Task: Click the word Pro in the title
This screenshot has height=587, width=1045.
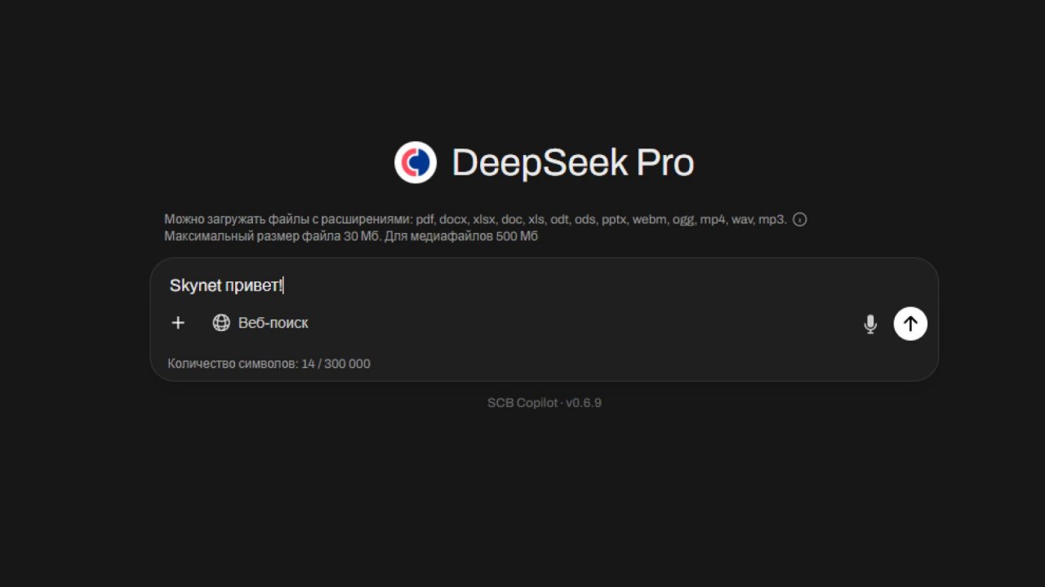Action: (x=665, y=162)
